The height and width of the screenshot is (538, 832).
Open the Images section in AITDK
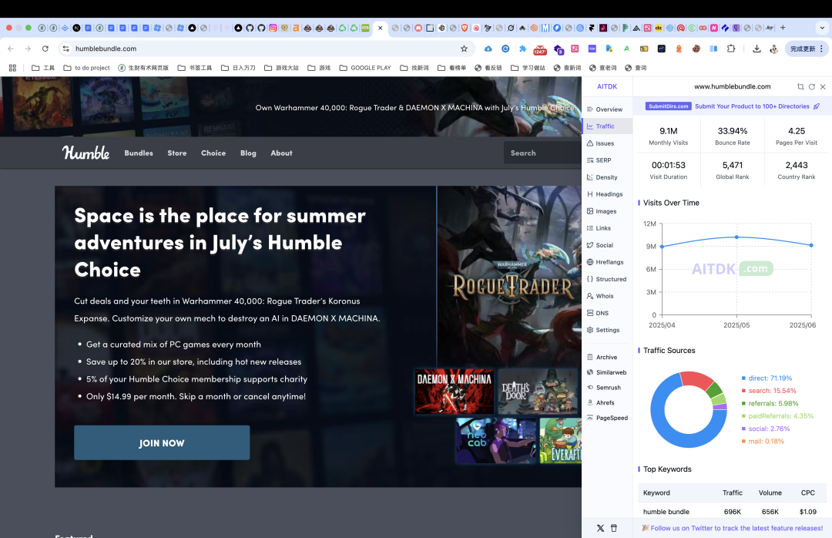[602, 211]
